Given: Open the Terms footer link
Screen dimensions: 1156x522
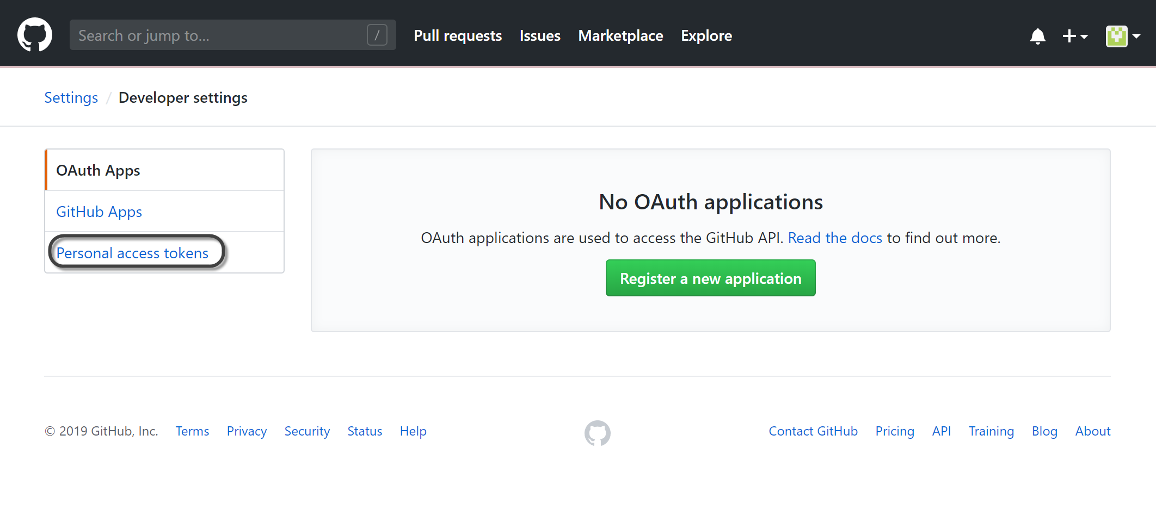Looking at the screenshot, I should click(x=192, y=431).
